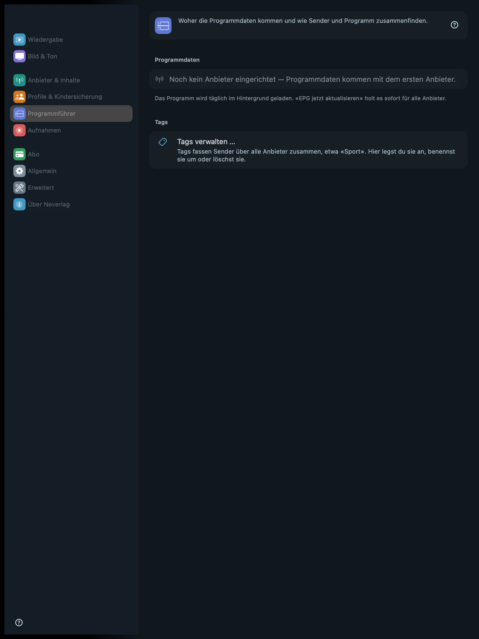The image size is (479, 639).
Task: Click the Programmdaten section heading
Action: click(x=177, y=60)
